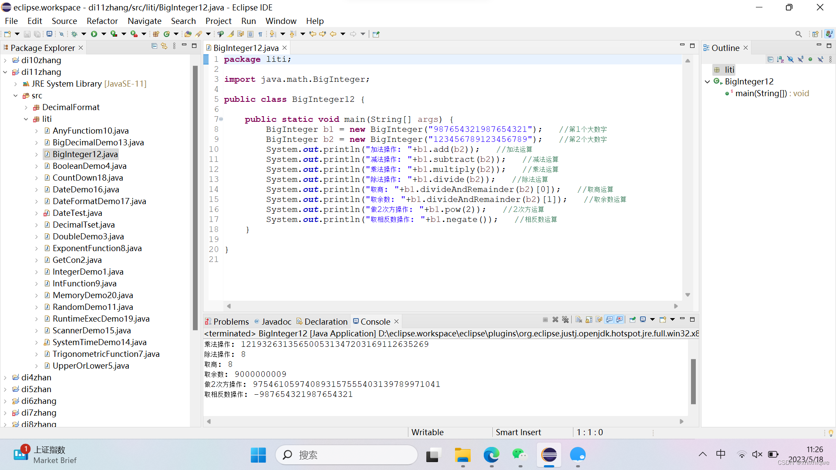
Task: Open the Run button dropdown arrow
Action: pyautogui.click(x=104, y=34)
